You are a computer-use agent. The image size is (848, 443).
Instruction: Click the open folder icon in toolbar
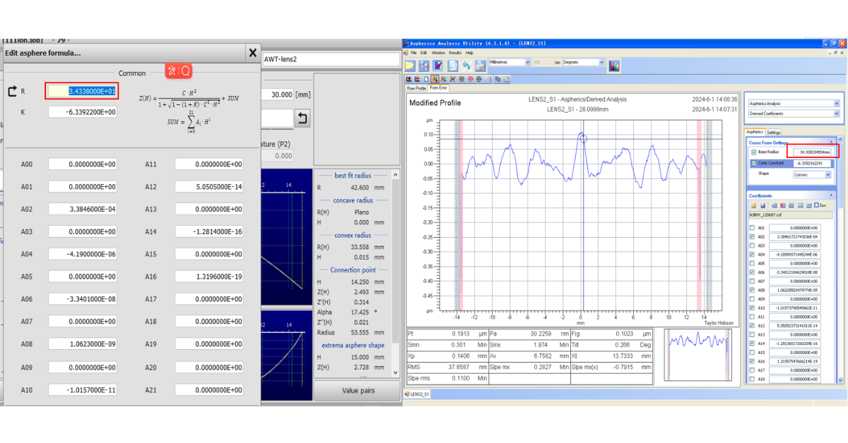pyautogui.click(x=410, y=65)
